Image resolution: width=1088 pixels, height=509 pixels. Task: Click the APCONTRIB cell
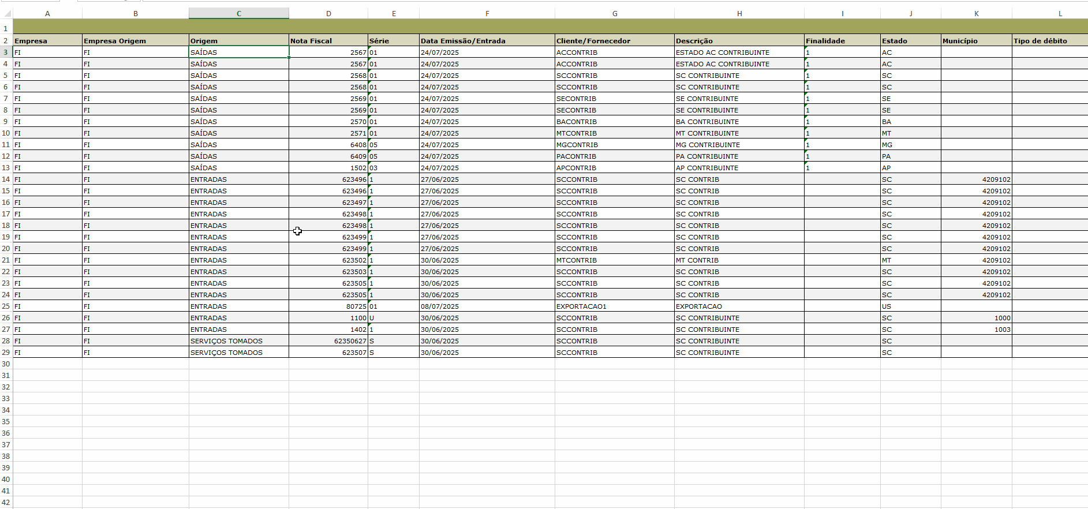click(x=615, y=168)
